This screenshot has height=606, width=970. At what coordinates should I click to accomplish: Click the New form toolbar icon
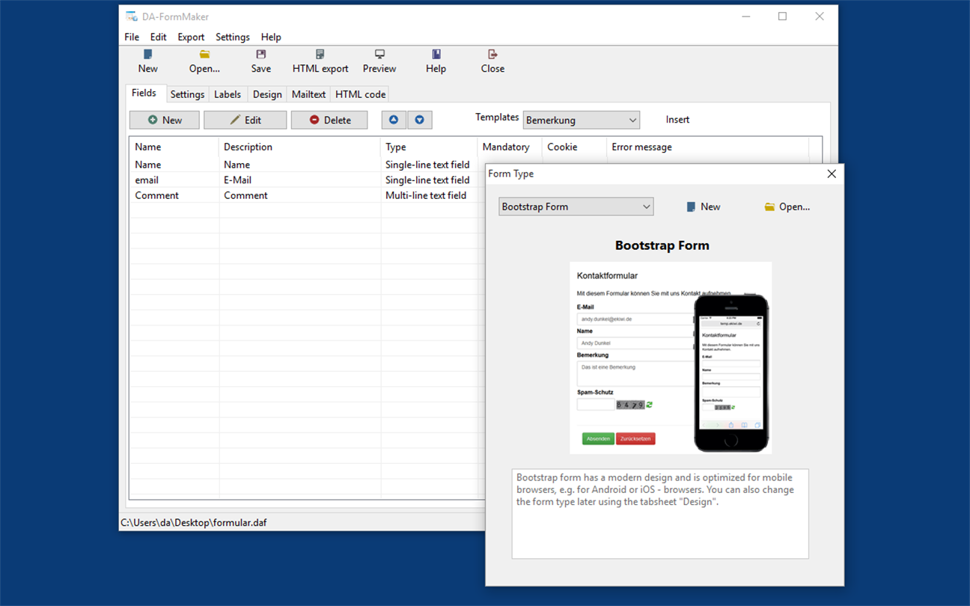tap(148, 61)
